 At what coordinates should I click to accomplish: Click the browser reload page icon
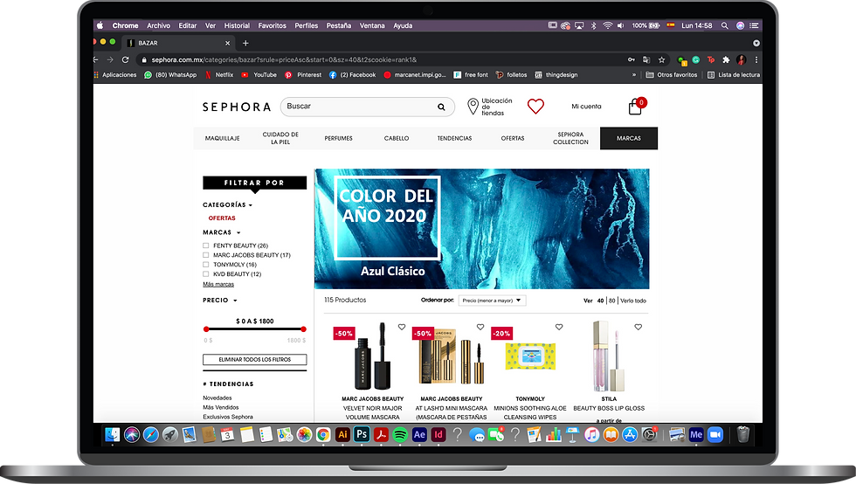pos(126,59)
